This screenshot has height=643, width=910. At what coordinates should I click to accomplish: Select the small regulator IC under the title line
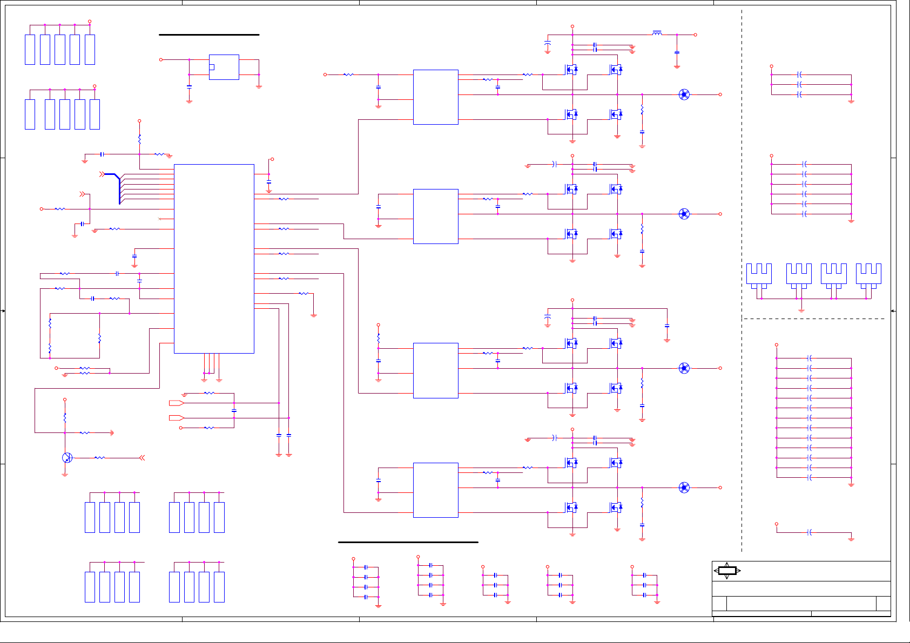[x=224, y=67]
